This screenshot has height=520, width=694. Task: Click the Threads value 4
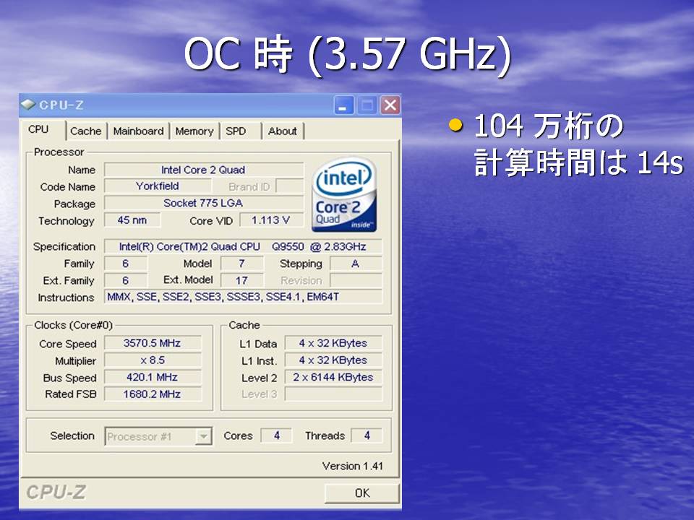tap(367, 435)
